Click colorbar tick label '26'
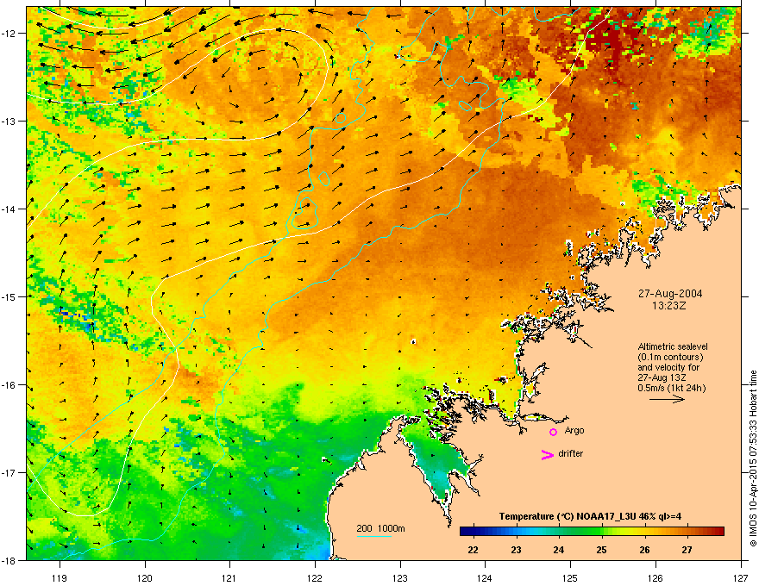The image size is (759, 586). [644, 550]
